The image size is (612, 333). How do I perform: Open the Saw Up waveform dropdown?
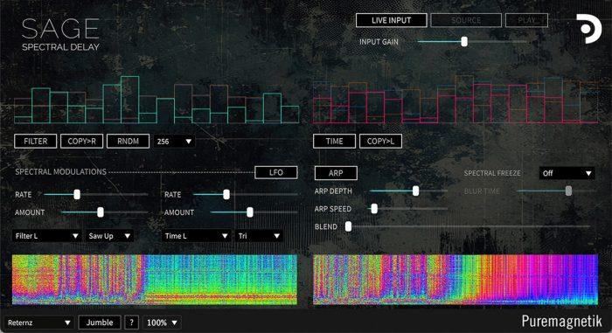[x=109, y=236]
